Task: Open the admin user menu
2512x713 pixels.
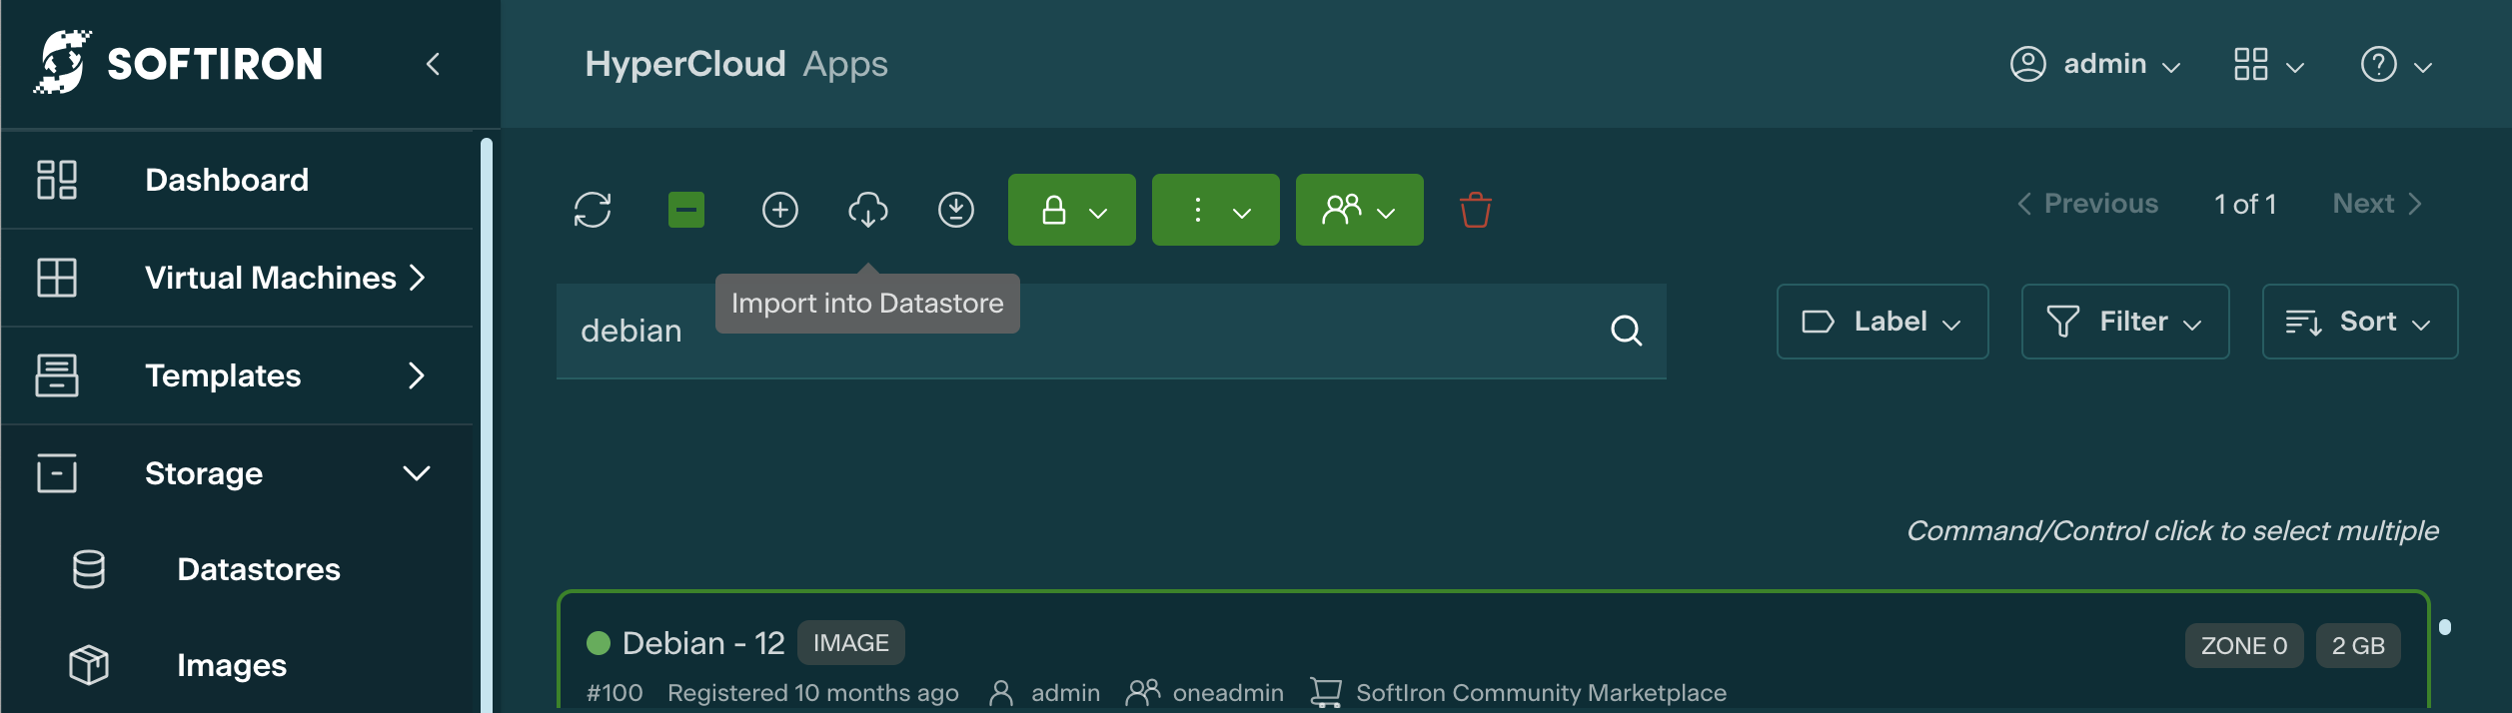Action: pyautogui.click(x=2095, y=65)
